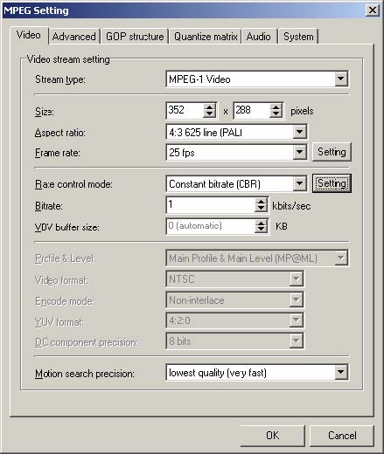Increase the Bitrate value with up arrow

(261, 202)
